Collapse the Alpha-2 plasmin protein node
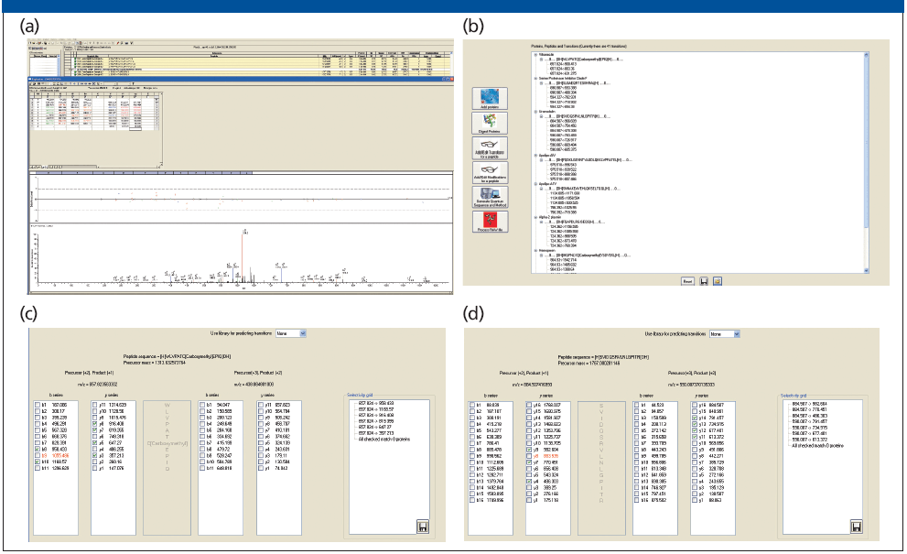The width and height of the screenshot is (907, 554). 535,218
